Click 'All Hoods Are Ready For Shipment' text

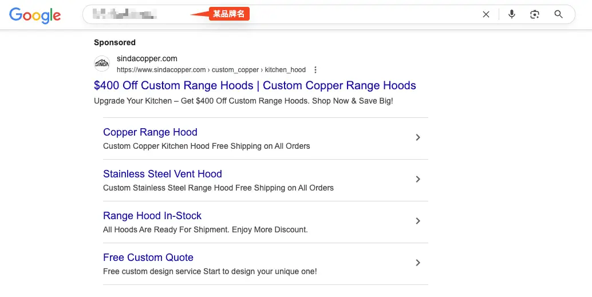point(206,230)
